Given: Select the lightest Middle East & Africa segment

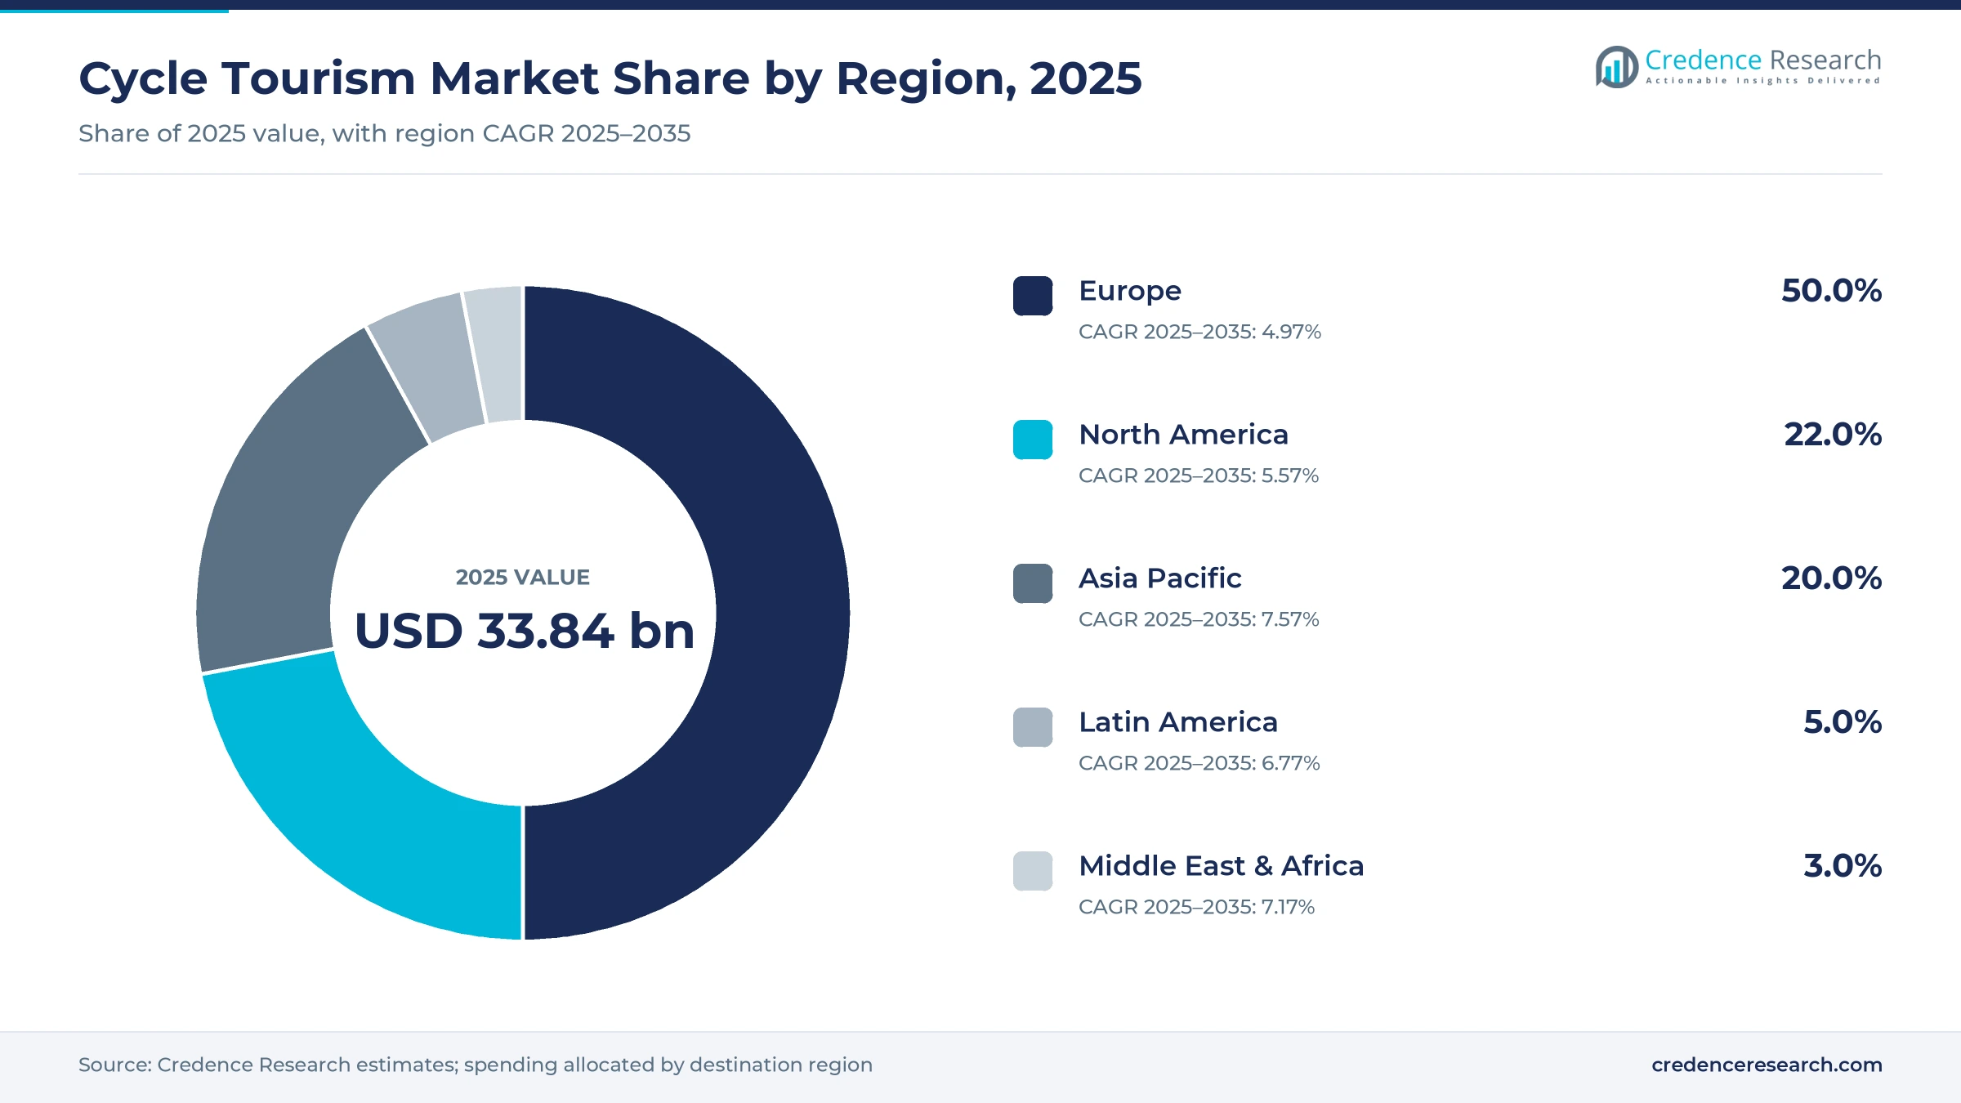Looking at the screenshot, I should click(x=497, y=353).
